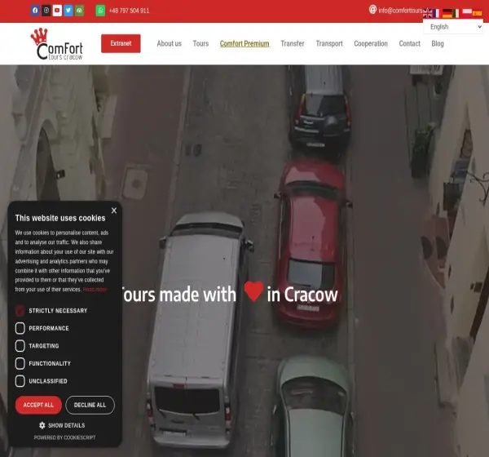Switch language via UK flag
This screenshot has height=457, width=489.
pyautogui.click(x=428, y=13)
